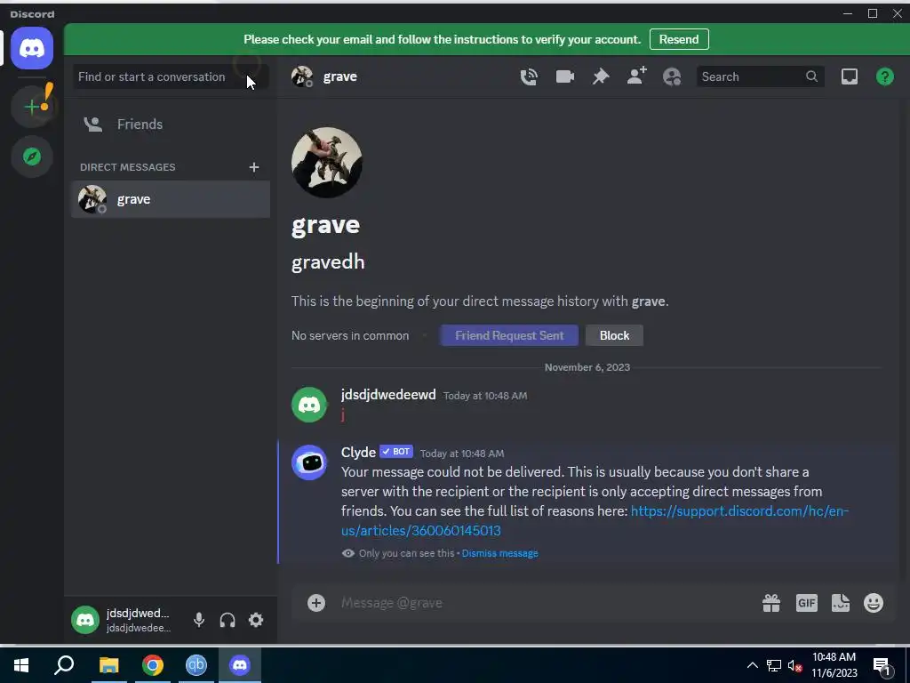
Task: Click the Message @grave input box
Action: (x=546, y=603)
